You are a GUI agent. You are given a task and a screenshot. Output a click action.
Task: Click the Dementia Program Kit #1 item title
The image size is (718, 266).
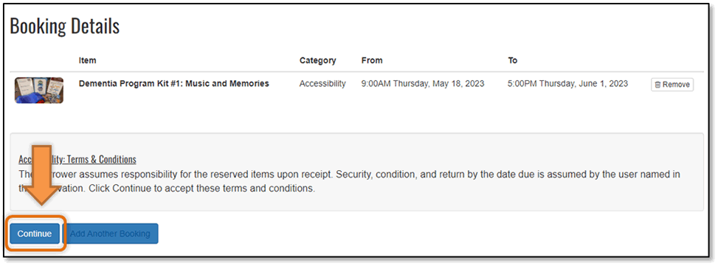(x=174, y=84)
